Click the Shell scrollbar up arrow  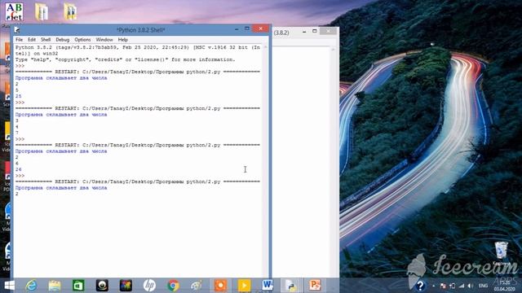coord(266,47)
